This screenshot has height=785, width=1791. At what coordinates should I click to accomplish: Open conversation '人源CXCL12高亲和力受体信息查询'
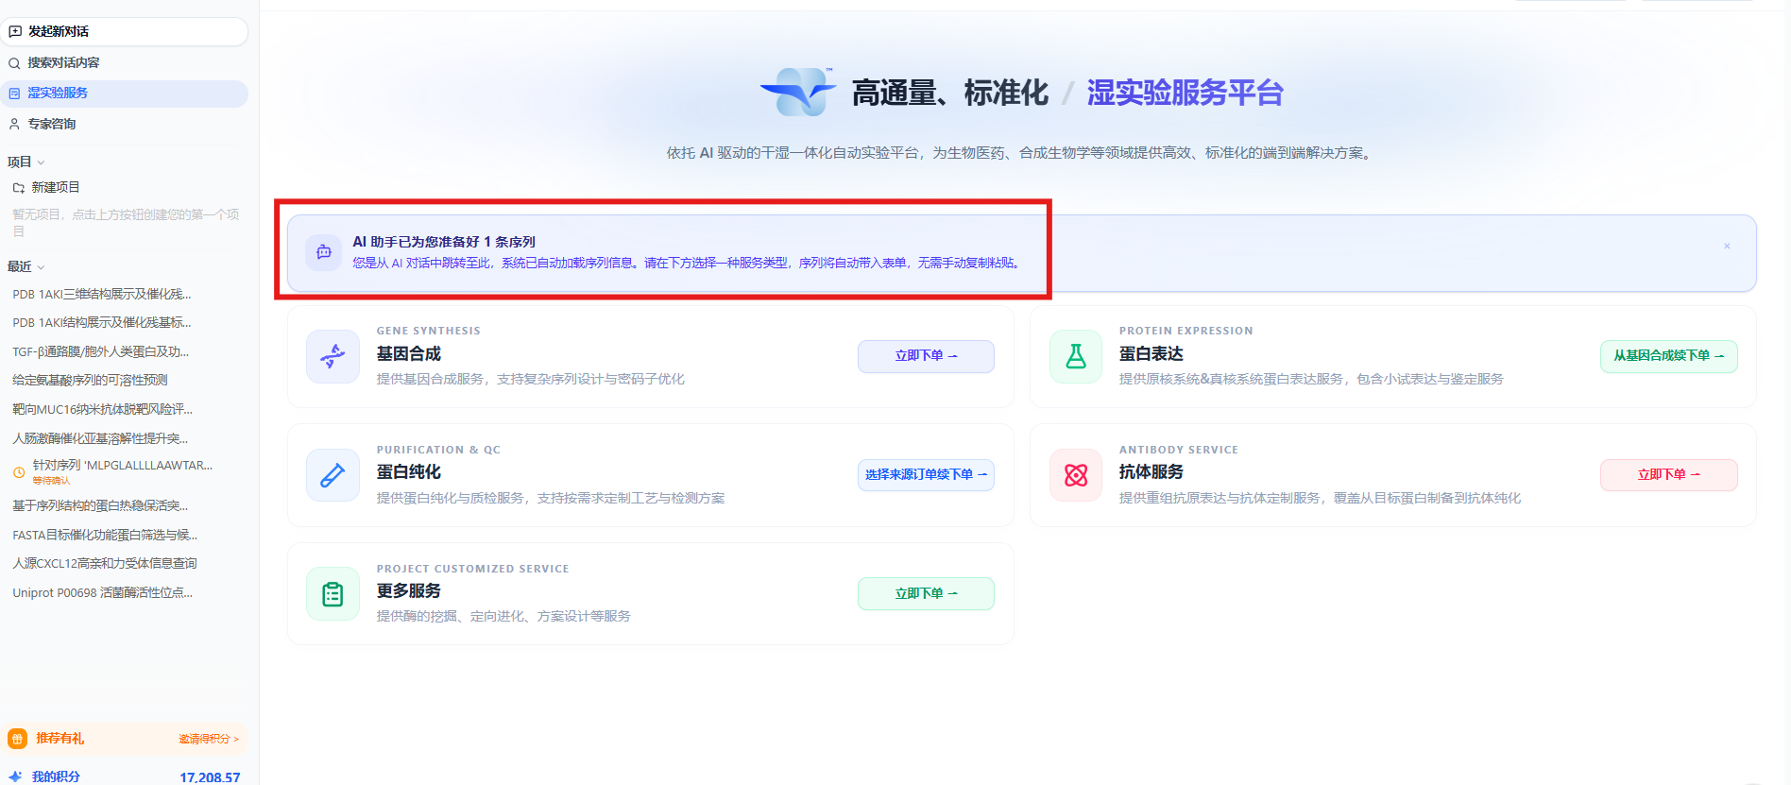click(x=105, y=564)
